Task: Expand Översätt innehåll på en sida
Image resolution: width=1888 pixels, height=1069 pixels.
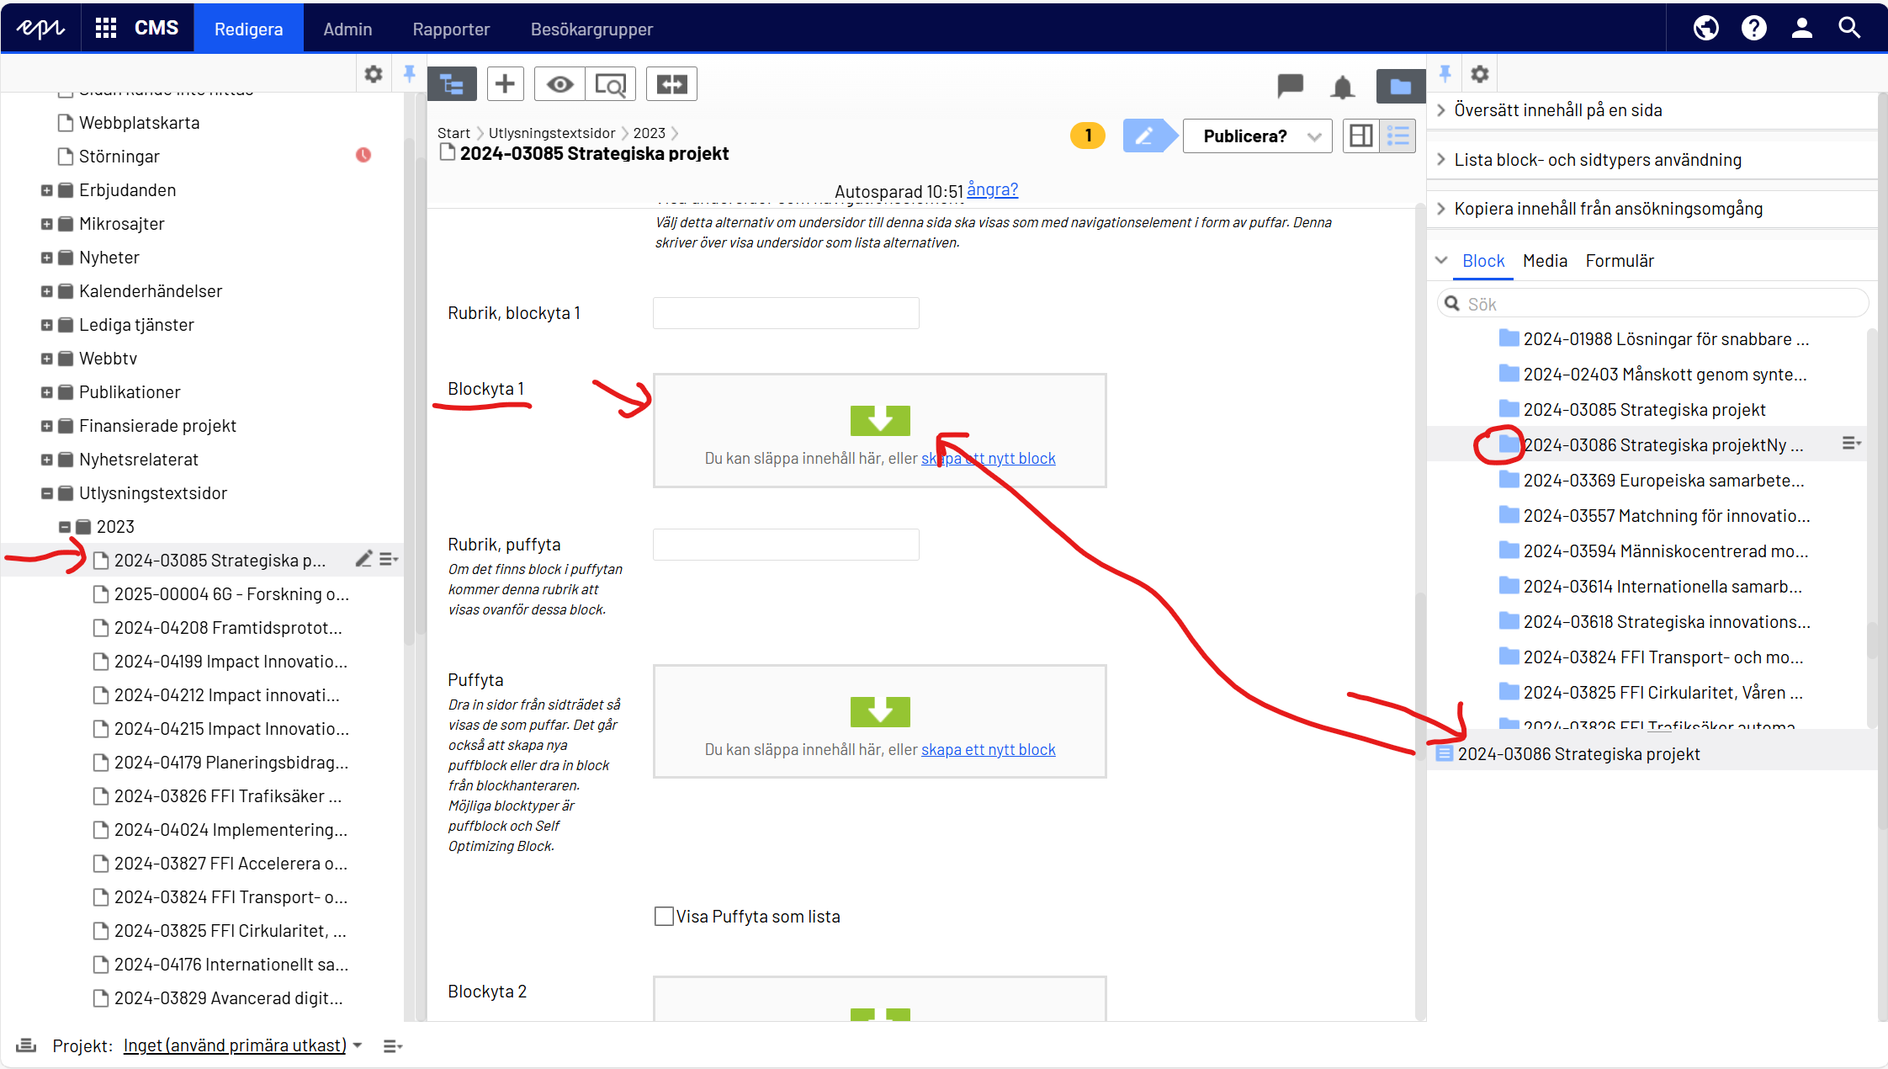Action: (x=1557, y=110)
